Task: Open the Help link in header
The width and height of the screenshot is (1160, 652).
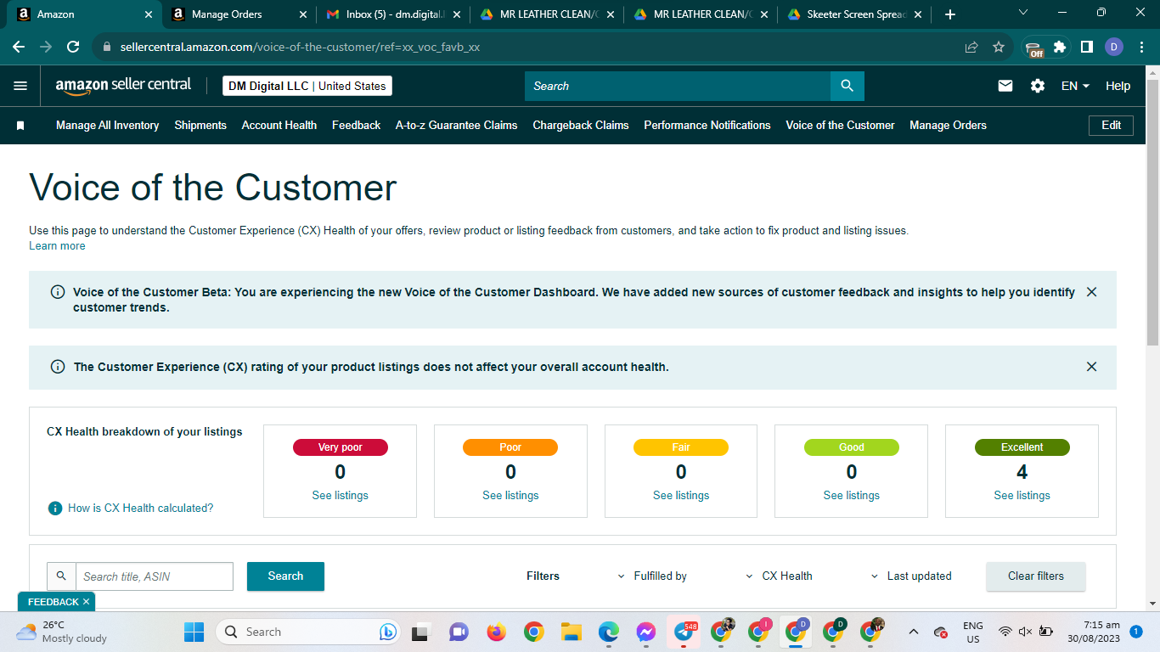Action: (1118, 86)
